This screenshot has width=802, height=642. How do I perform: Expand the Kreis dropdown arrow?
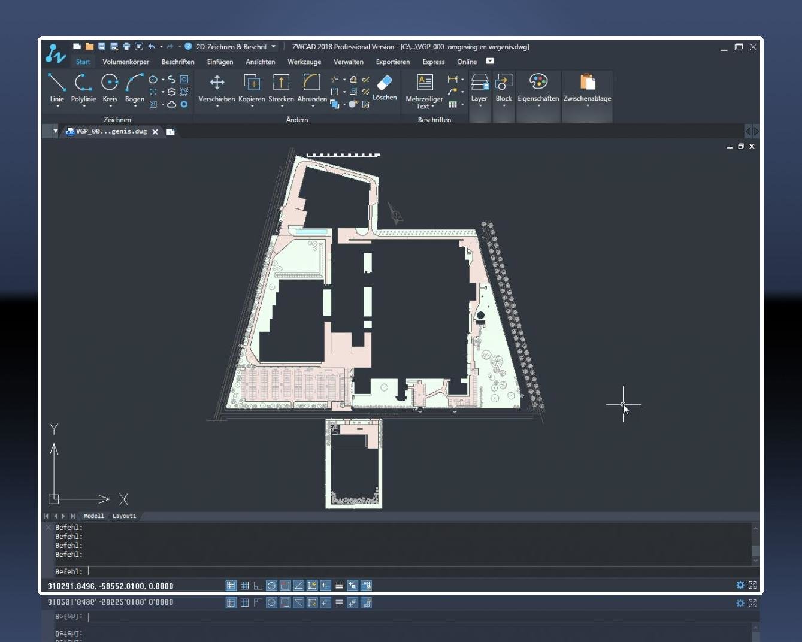(x=110, y=107)
